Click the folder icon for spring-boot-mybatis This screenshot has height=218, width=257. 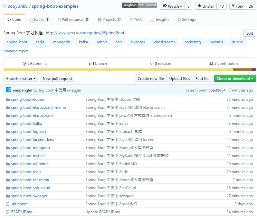[8, 156]
